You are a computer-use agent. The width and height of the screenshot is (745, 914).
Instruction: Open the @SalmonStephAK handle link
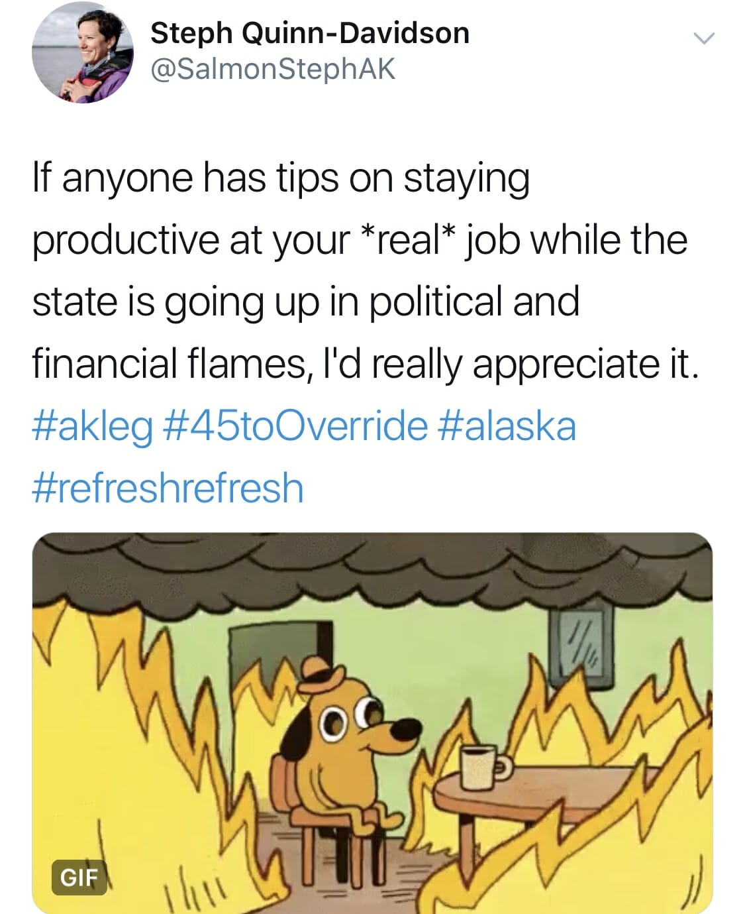[273, 69]
